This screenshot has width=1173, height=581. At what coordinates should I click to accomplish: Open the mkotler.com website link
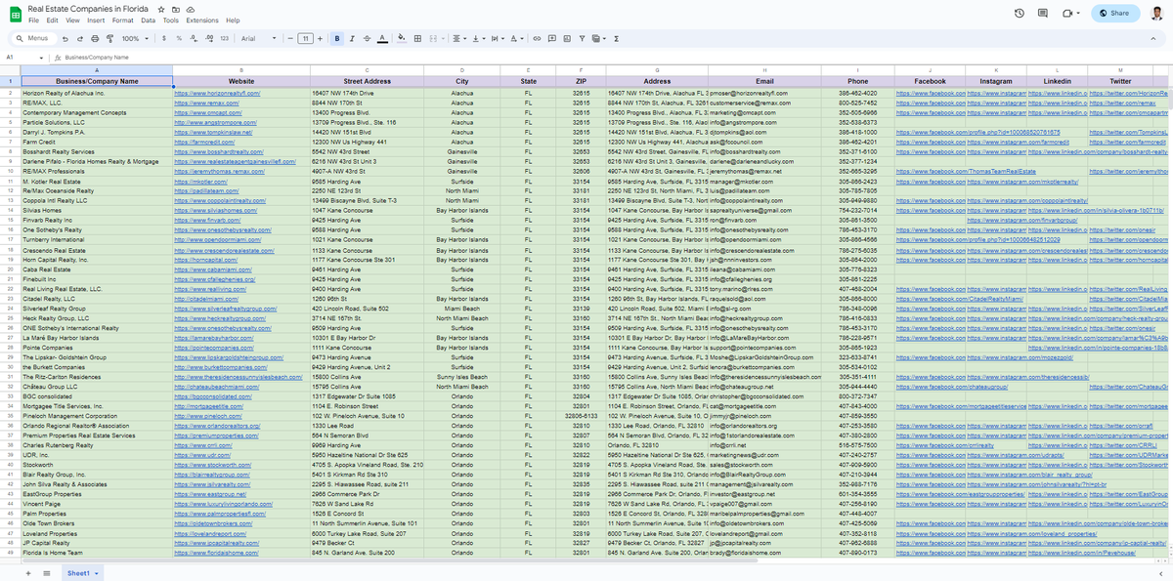click(199, 184)
